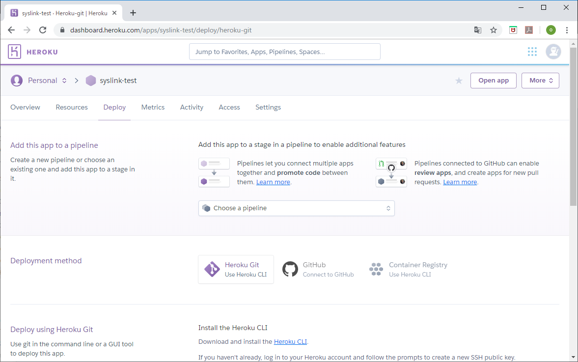Click the translate page icon in address bar
578x362 pixels.
(x=477, y=30)
